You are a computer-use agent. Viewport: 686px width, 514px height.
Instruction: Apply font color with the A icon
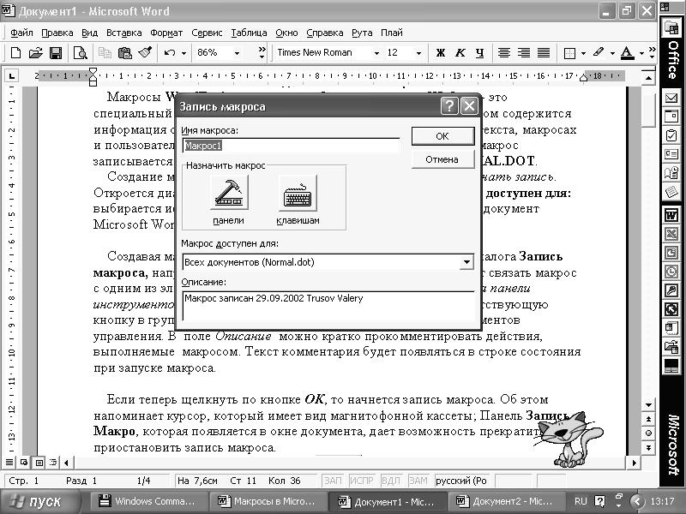coord(628,53)
